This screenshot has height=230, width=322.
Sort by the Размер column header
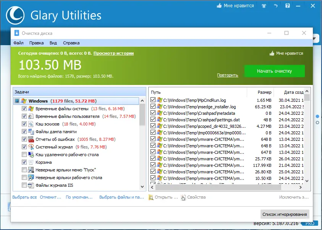click(260, 92)
